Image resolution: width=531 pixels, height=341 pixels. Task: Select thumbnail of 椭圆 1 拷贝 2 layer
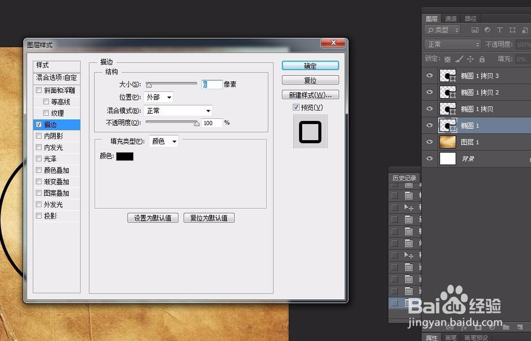pyautogui.click(x=448, y=92)
